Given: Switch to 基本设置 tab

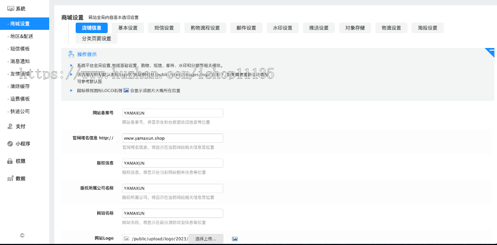Looking at the screenshot, I should tap(128, 28).
